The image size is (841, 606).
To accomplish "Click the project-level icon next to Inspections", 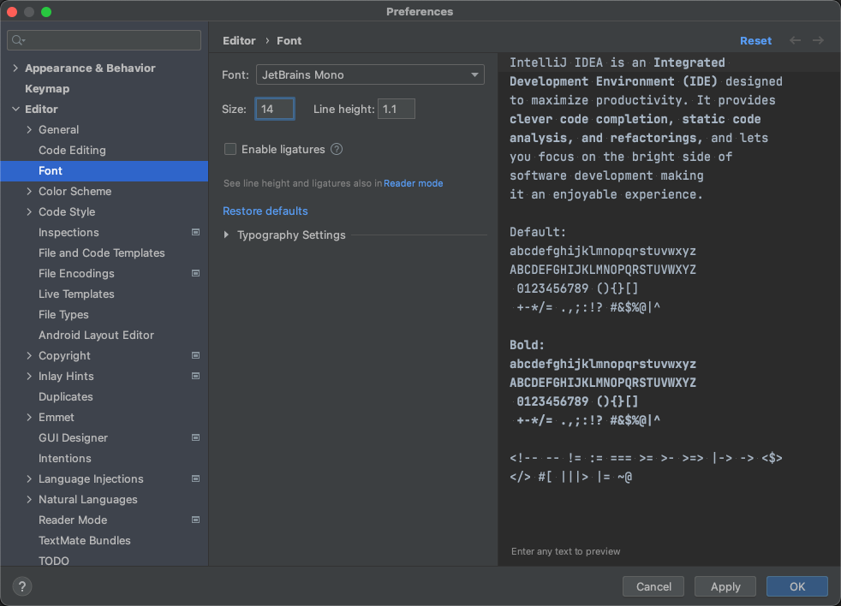I will coord(196,232).
